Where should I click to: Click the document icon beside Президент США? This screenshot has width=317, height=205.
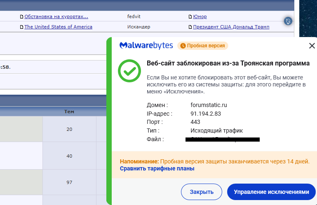click(x=190, y=27)
